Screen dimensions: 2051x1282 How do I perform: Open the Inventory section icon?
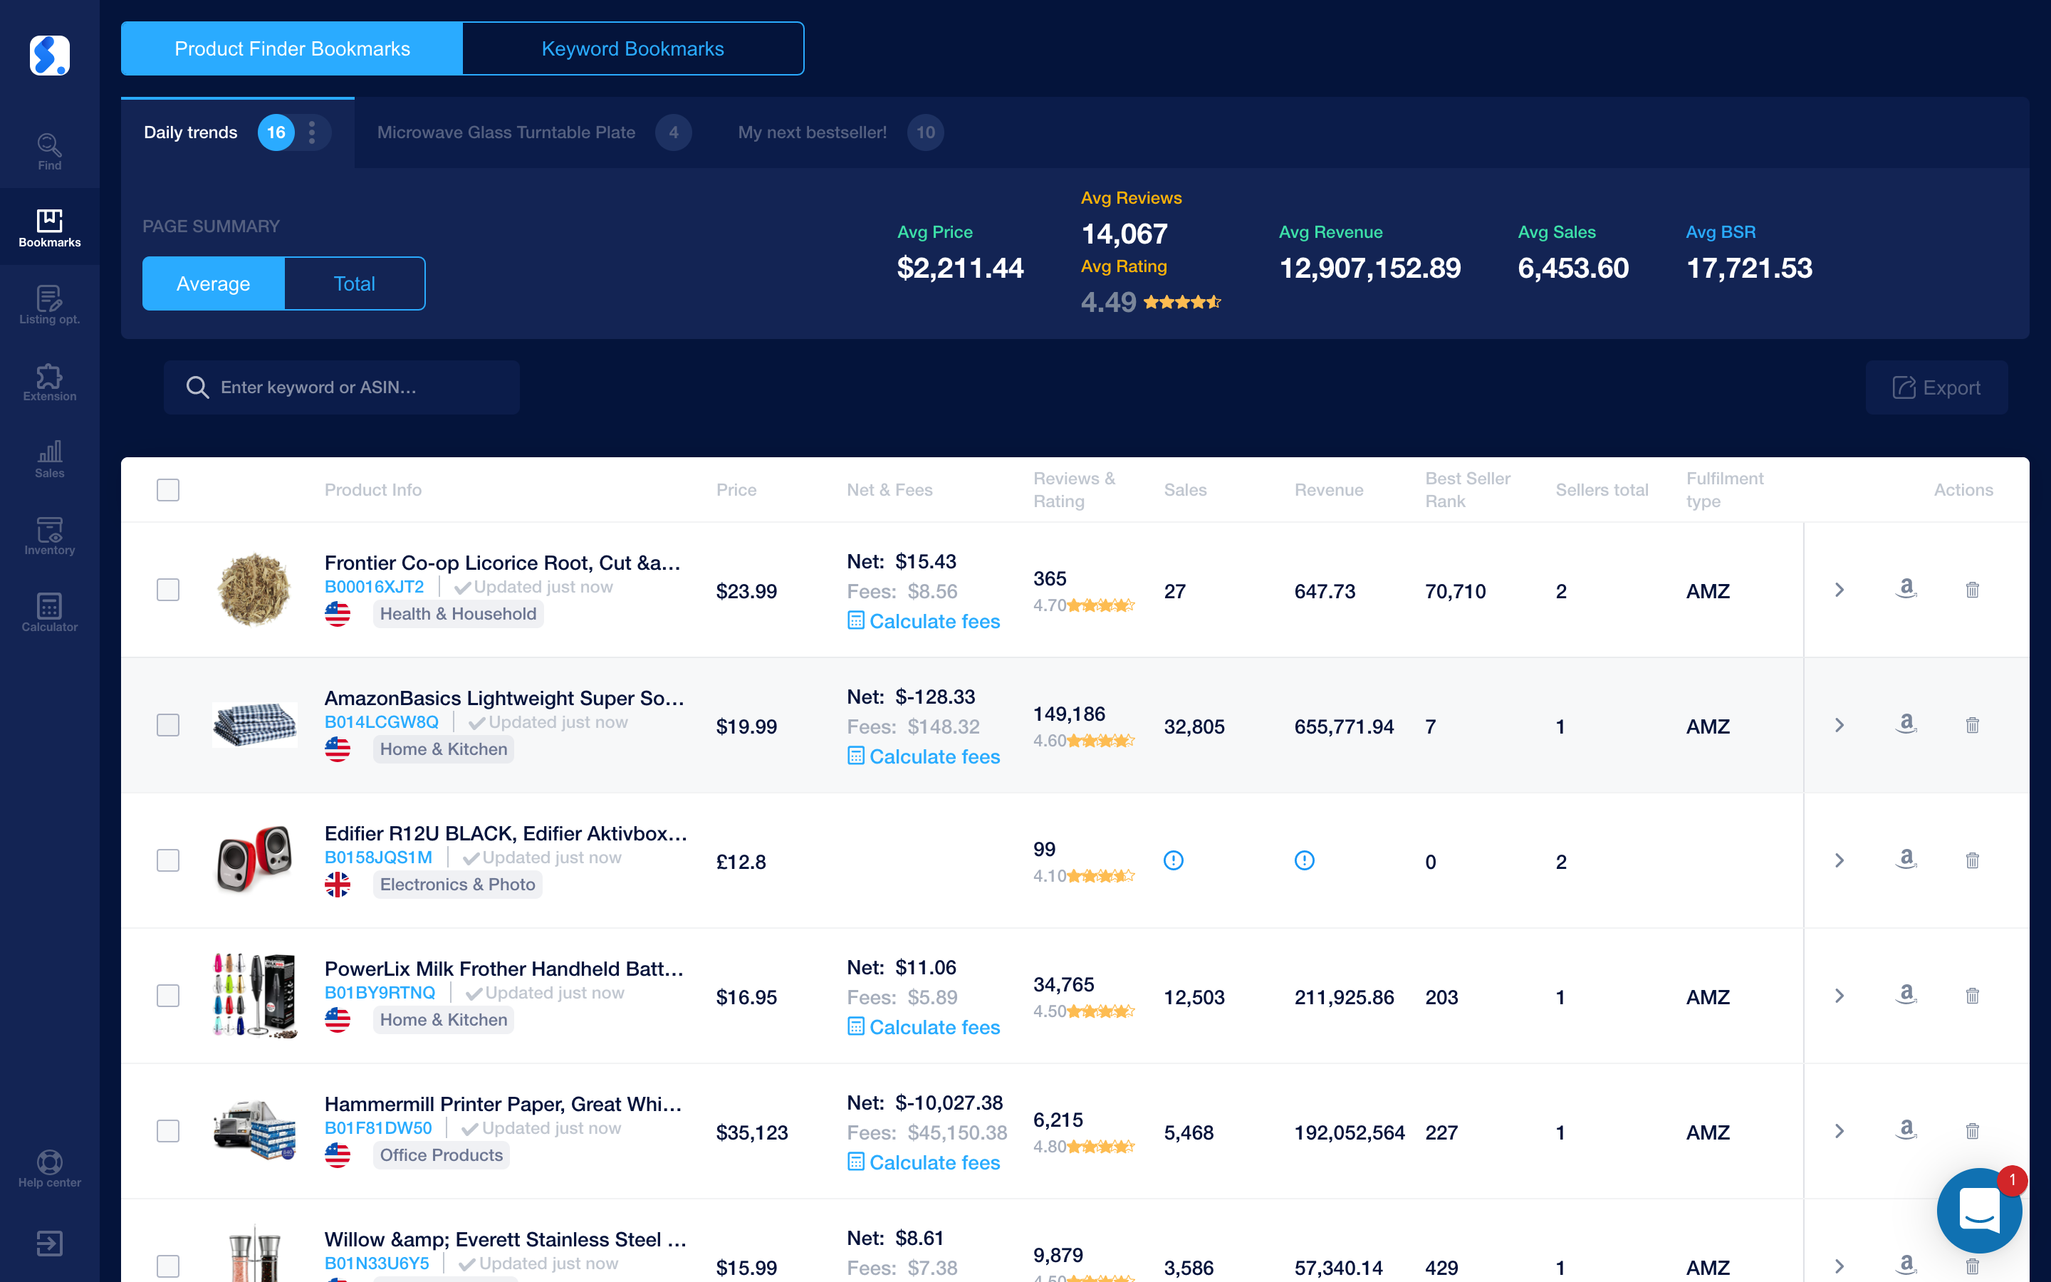click(x=49, y=536)
